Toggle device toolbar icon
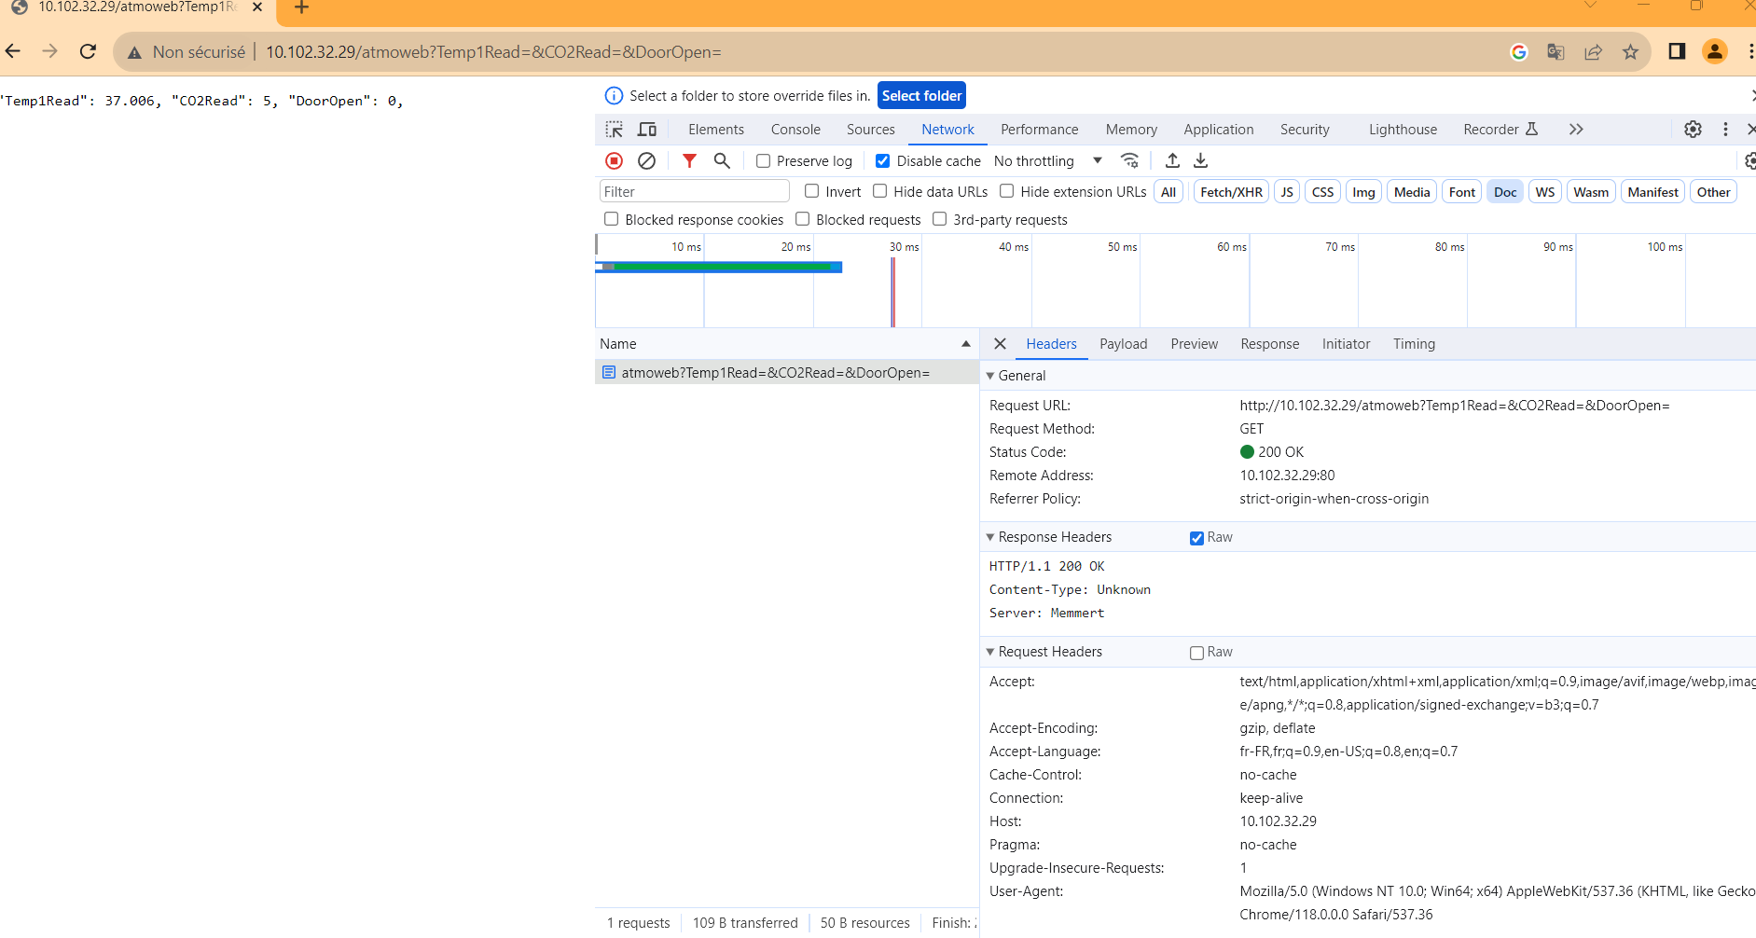This screenshot has width=1756, height=938. (647, 130)
